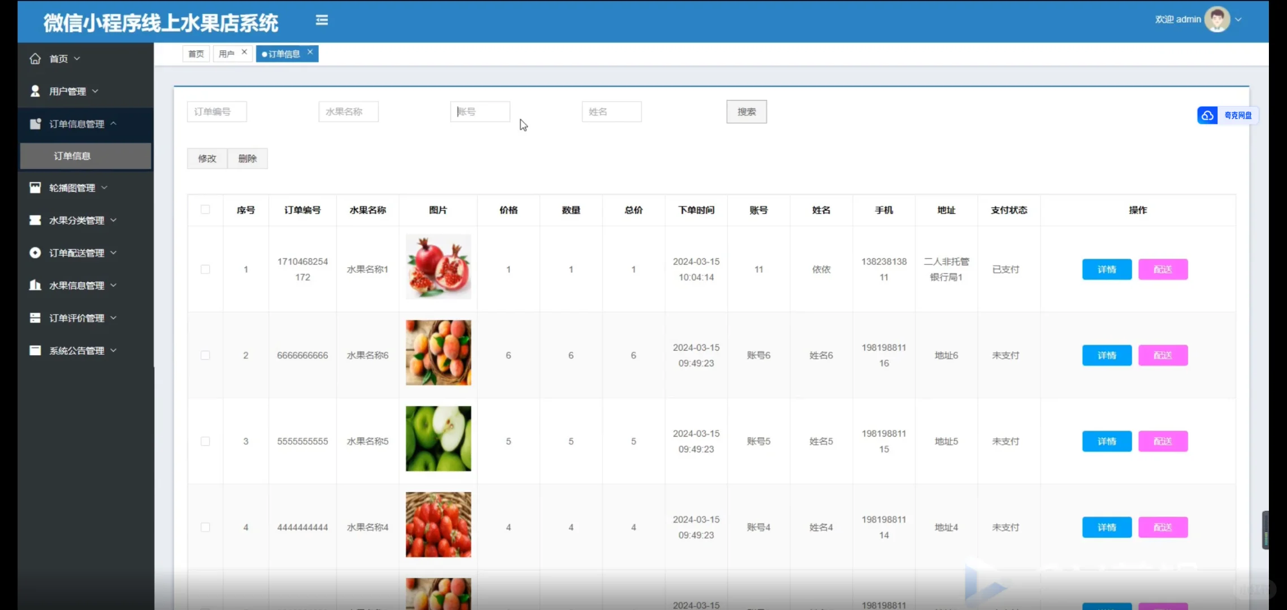Select the 订单配送管理 delivery icon
The image size is (1287, 610).
[35, 252]
